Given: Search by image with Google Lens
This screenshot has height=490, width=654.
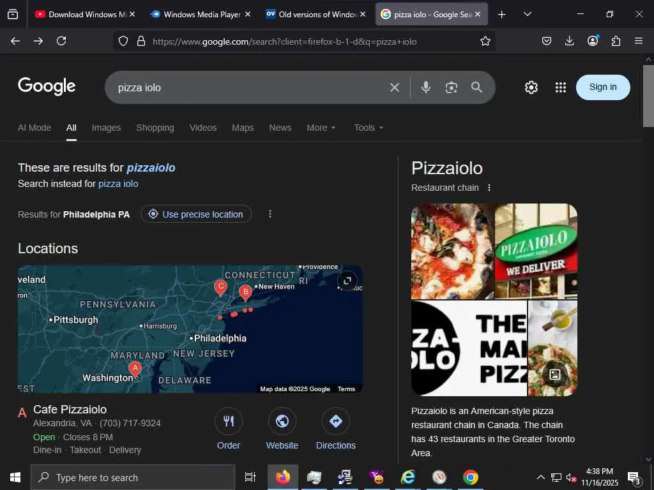Looking at the screenshot, I should tap(452, 87).
